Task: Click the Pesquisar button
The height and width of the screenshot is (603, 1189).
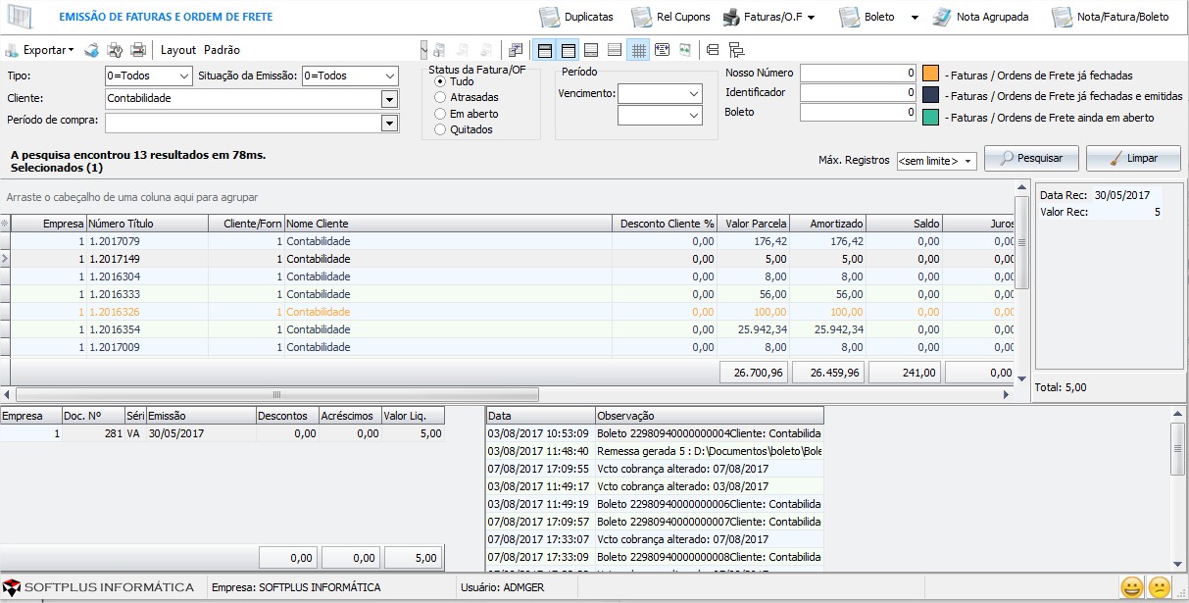Action: [1031, 158]
